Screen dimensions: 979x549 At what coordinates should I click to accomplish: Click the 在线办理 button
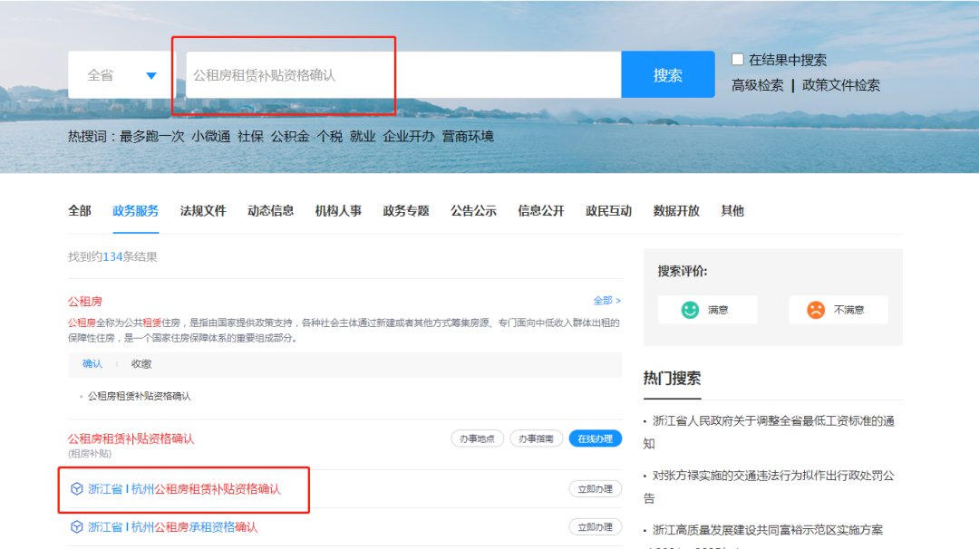(x=596, y=438)
